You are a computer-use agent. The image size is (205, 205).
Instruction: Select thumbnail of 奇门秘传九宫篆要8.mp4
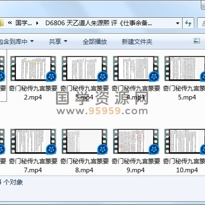(84, 142)
